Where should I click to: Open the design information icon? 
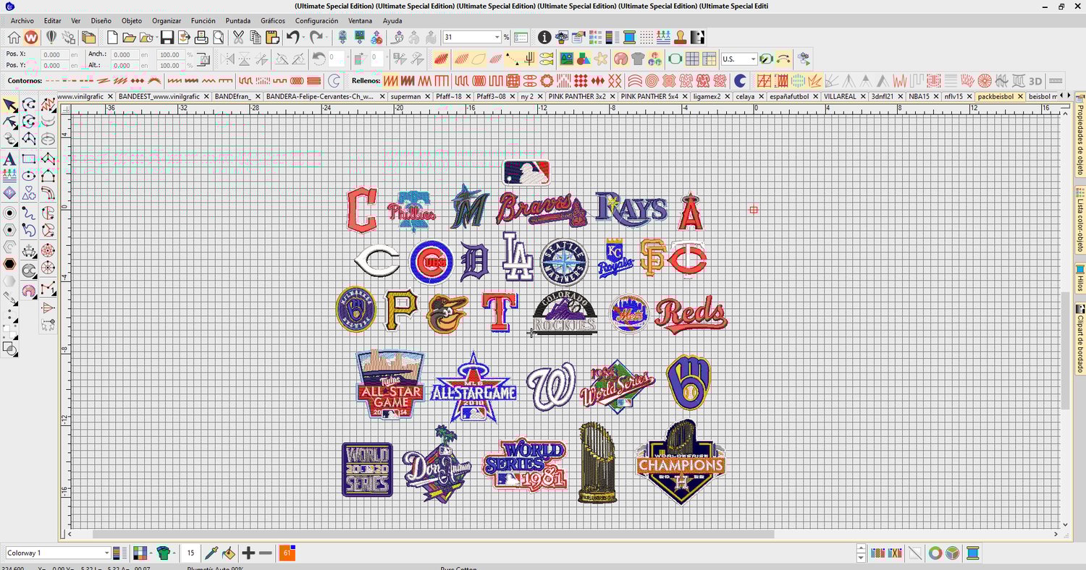544,37
